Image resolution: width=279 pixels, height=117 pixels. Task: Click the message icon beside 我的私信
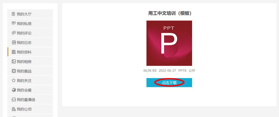[x=14, y=23]
